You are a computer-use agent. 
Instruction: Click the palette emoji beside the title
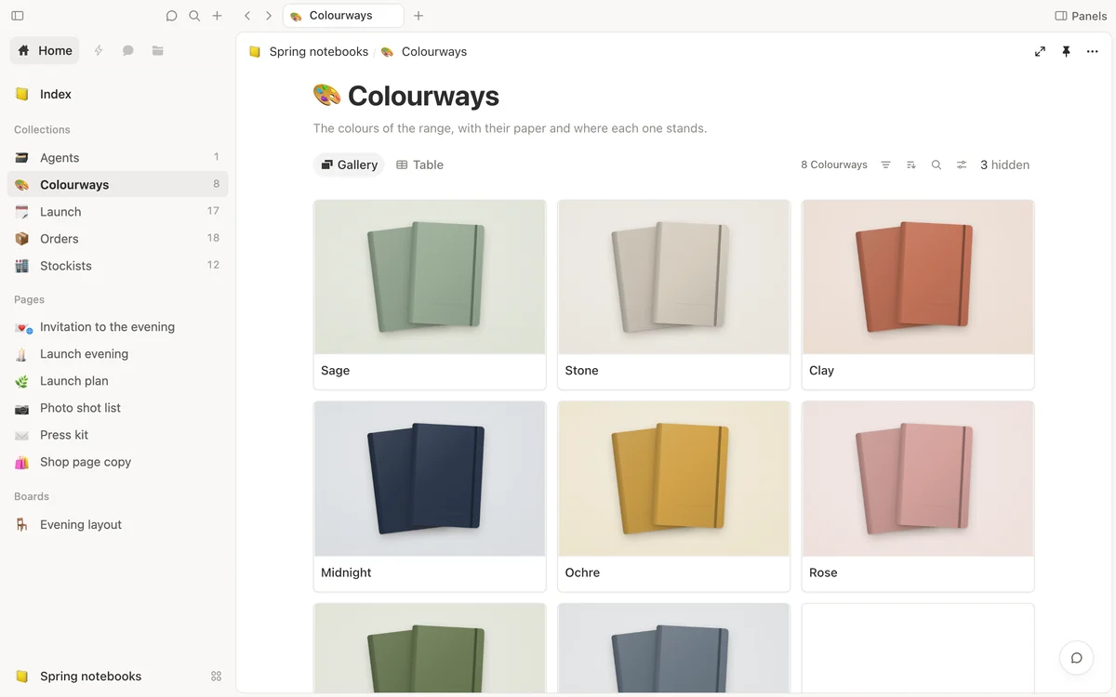[x=327, y=95]
